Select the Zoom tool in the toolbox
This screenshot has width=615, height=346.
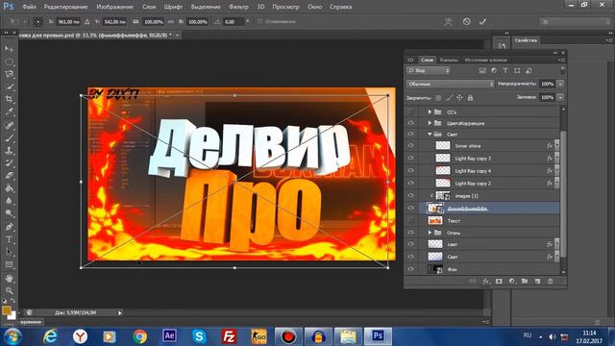pyautogui.click(x=9, y=290)
